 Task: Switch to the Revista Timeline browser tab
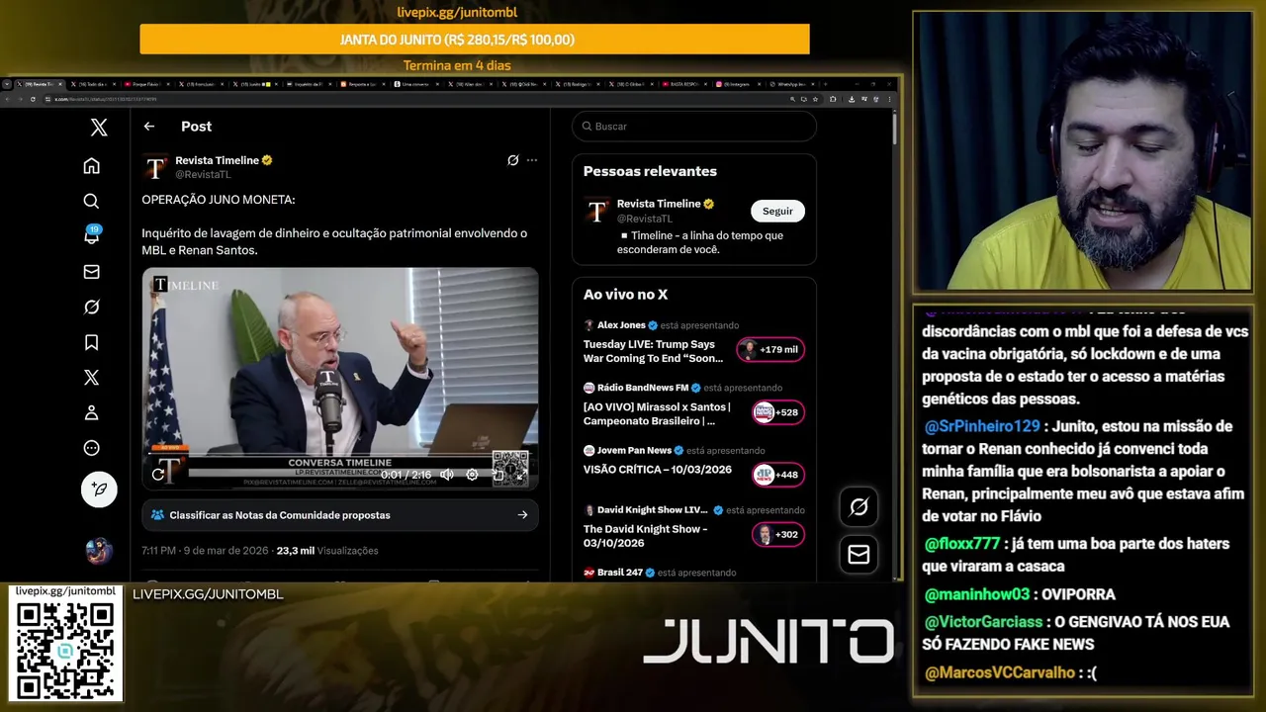click(42, 84)
